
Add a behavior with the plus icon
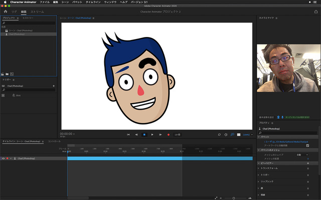tap(307, 163)
